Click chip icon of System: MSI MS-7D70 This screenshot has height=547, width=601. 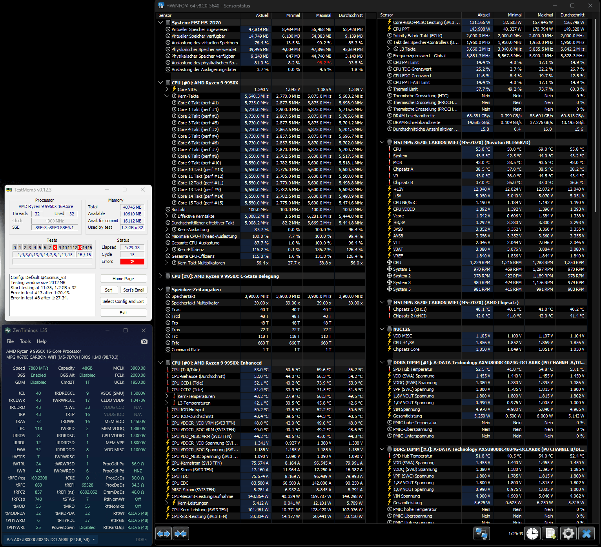pos(168,22)
